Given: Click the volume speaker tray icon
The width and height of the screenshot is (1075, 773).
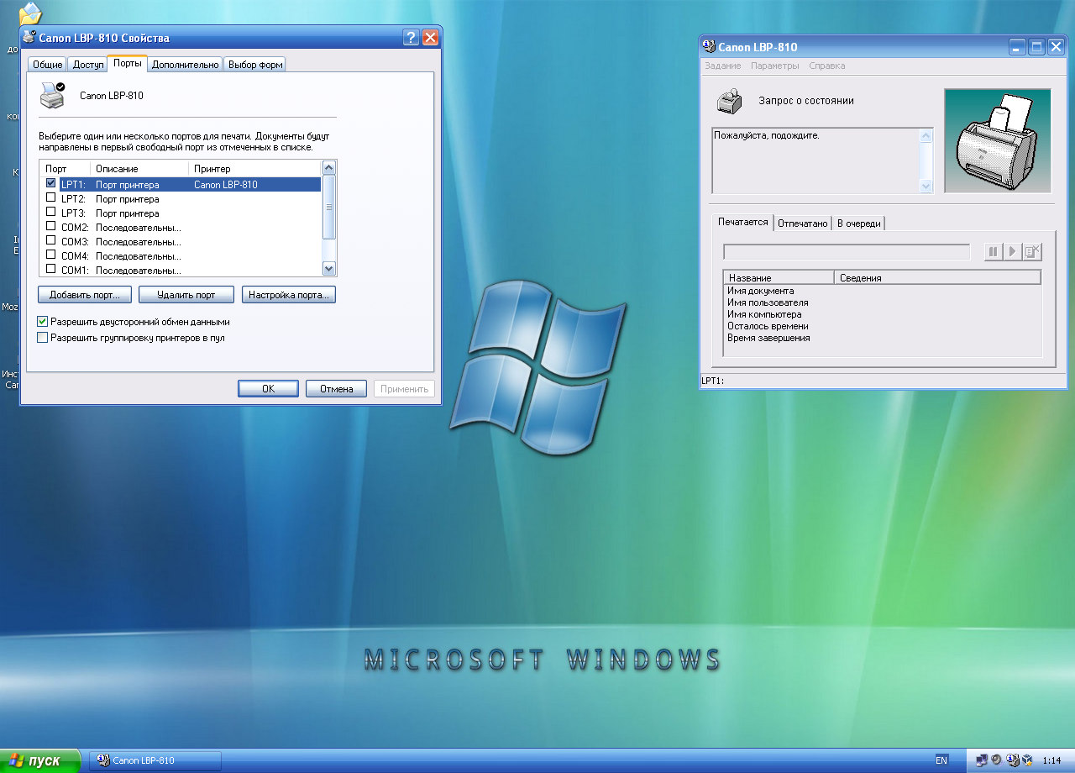Looking at the screenshot, I should (x=996, y=760).
